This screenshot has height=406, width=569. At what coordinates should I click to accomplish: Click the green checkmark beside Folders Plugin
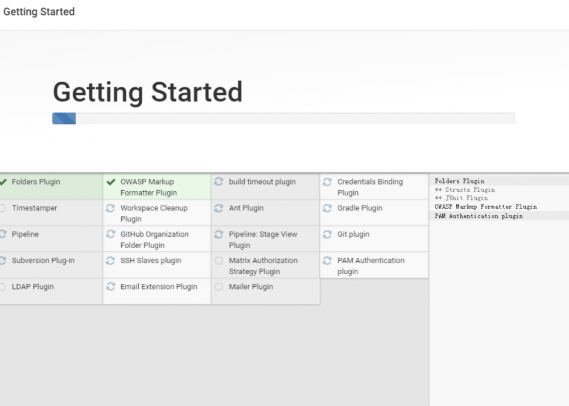[x=3, y=182]
